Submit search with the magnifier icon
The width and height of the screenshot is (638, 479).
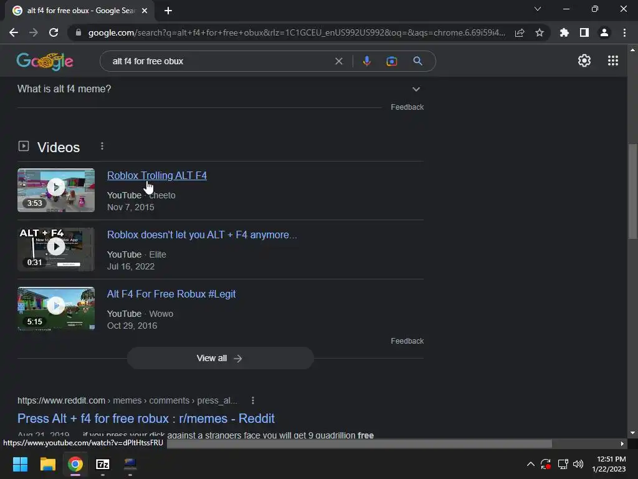pyautogui.click(x=417, y=61)
